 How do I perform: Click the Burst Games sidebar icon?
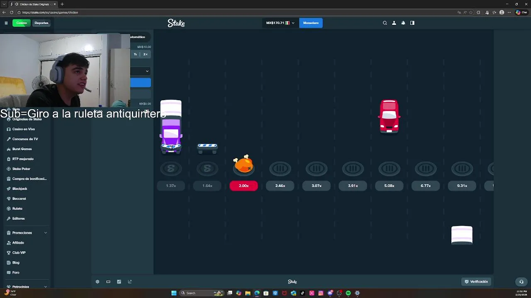pyautogui.click(x=9, y=149)
